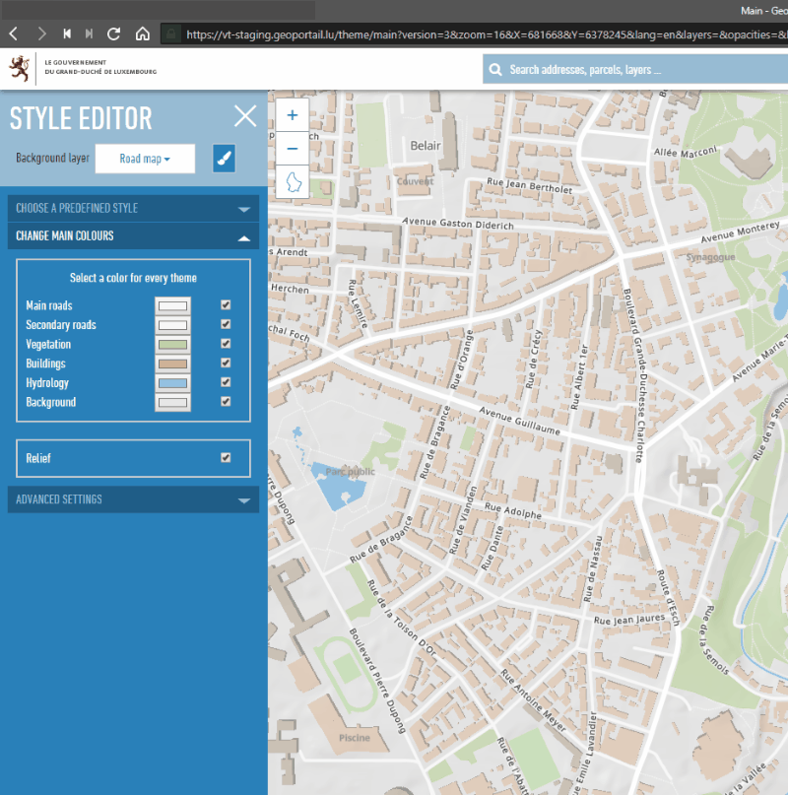Expand Choose a Predefined Style section

pos(133,209)
